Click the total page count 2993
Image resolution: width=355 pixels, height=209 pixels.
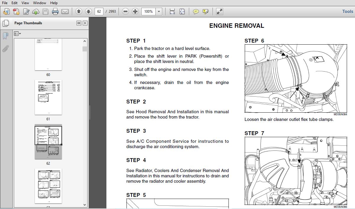tap(112, 12)
